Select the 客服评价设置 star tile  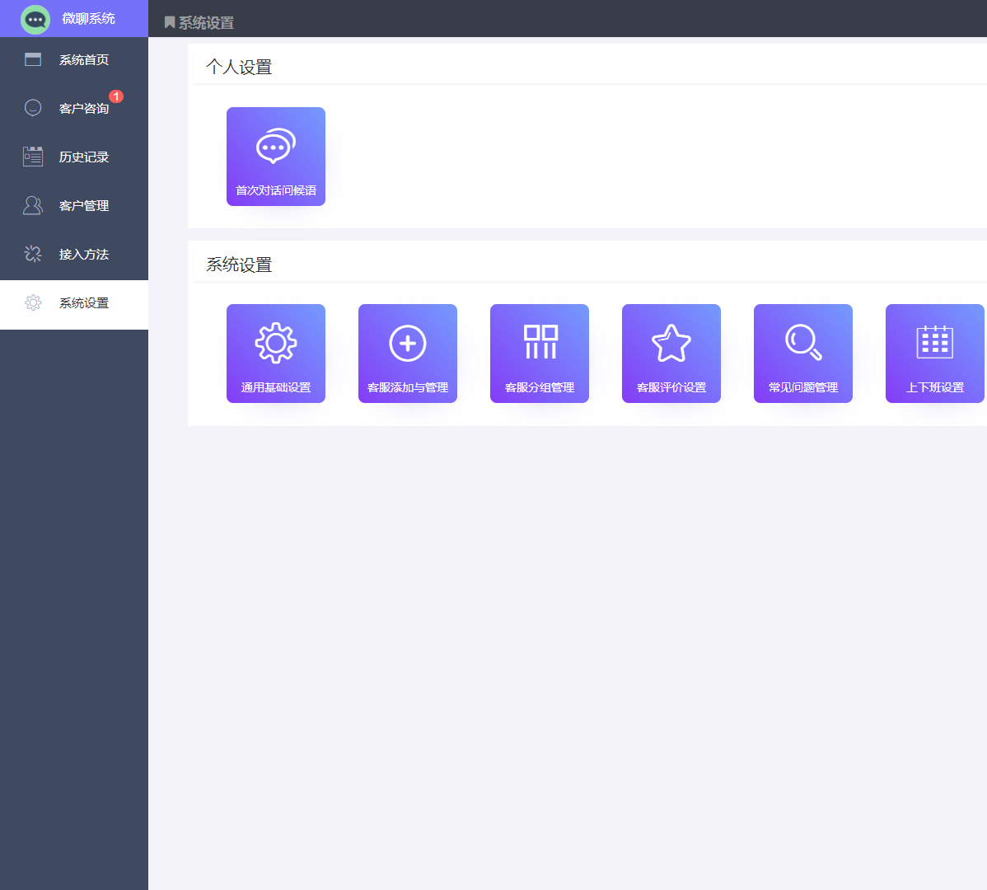click(x=671, y=354)
